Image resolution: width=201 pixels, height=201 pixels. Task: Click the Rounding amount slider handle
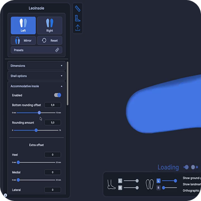coord(36,130)
